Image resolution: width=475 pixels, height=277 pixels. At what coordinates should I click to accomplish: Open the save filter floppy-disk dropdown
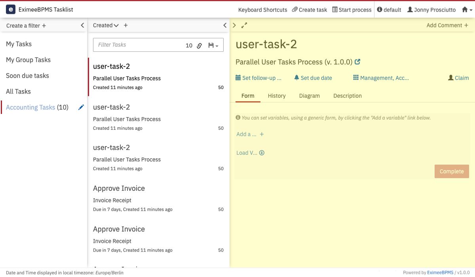[x=213, y=46]
